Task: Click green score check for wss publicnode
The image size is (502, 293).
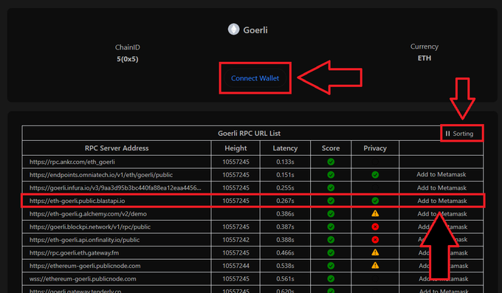Action: (x=331, y=278)
